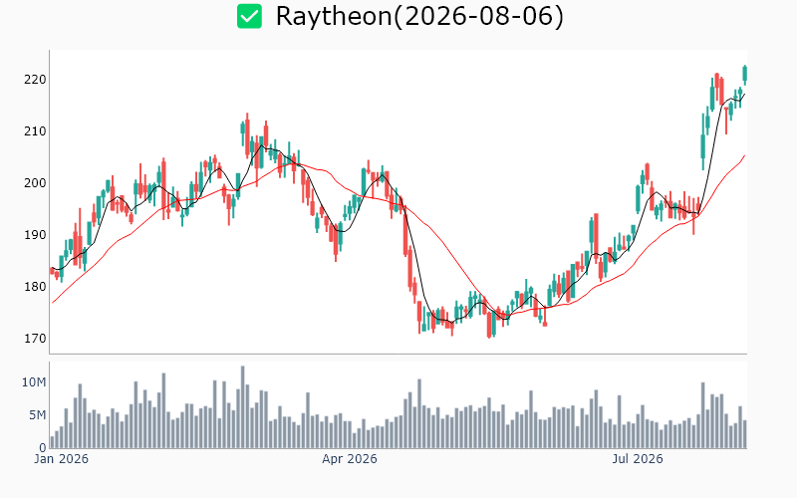Click the 5M volume axis label
This screenshot has height=498, width=797.
pyautogui.click(x=37, y=415)
